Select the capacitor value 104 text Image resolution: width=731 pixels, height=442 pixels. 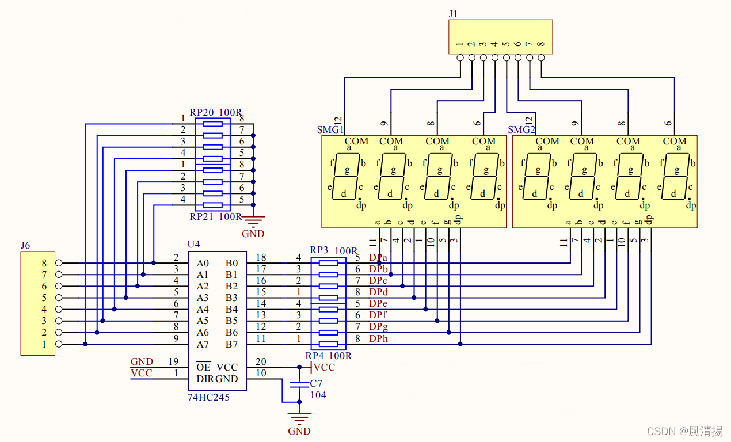318,395
